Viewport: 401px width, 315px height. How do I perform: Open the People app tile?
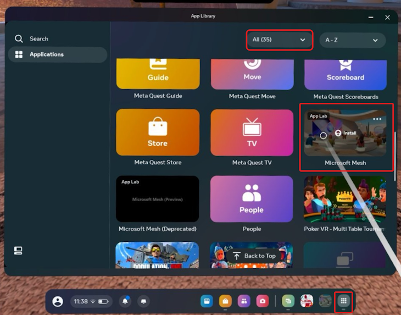click(x=252, y=198)
